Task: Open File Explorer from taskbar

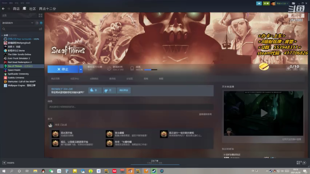Action: point(35,171)
